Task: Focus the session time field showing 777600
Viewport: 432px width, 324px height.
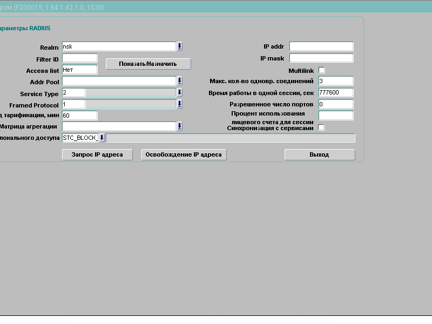Action: 336,92
